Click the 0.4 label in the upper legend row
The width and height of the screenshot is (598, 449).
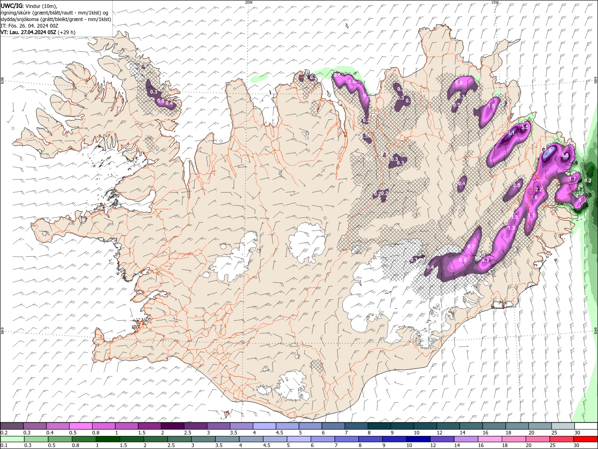point(50,433)
